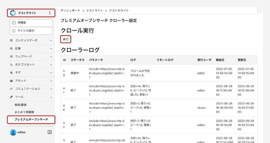The height and width of the screenshot is (143, 270).
Task: Click the ダッシュボード breadcrumb link
Action: click(x=70, y=10)
